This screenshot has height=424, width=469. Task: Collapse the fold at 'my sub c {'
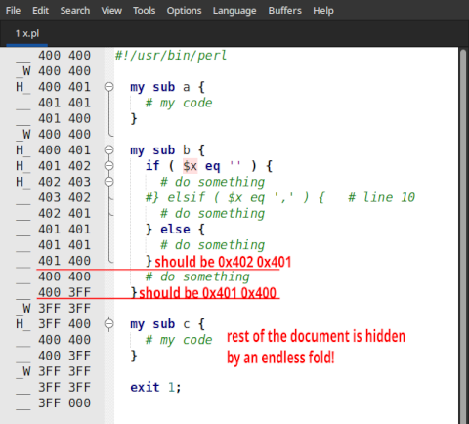pyautogui.click(x=109, y=323)
